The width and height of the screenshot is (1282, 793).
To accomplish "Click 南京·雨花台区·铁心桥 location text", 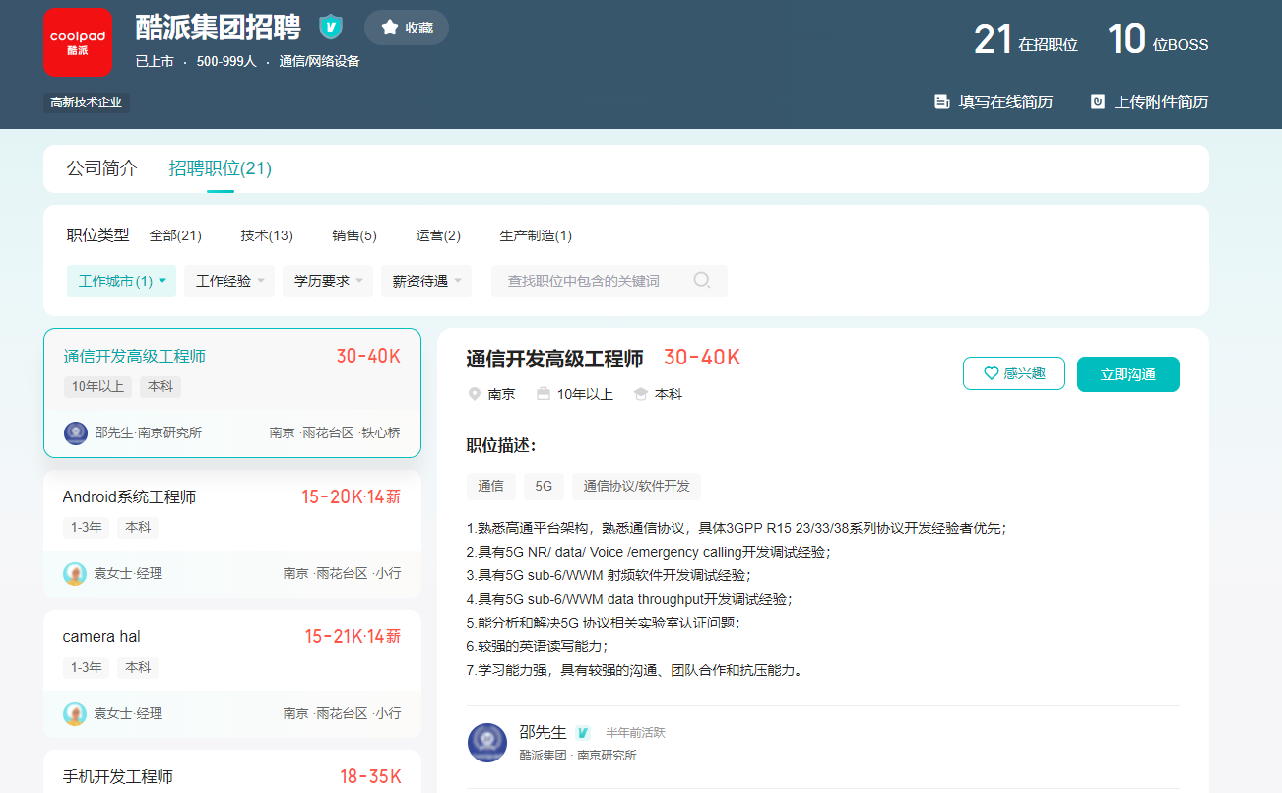I will [335, 432].
